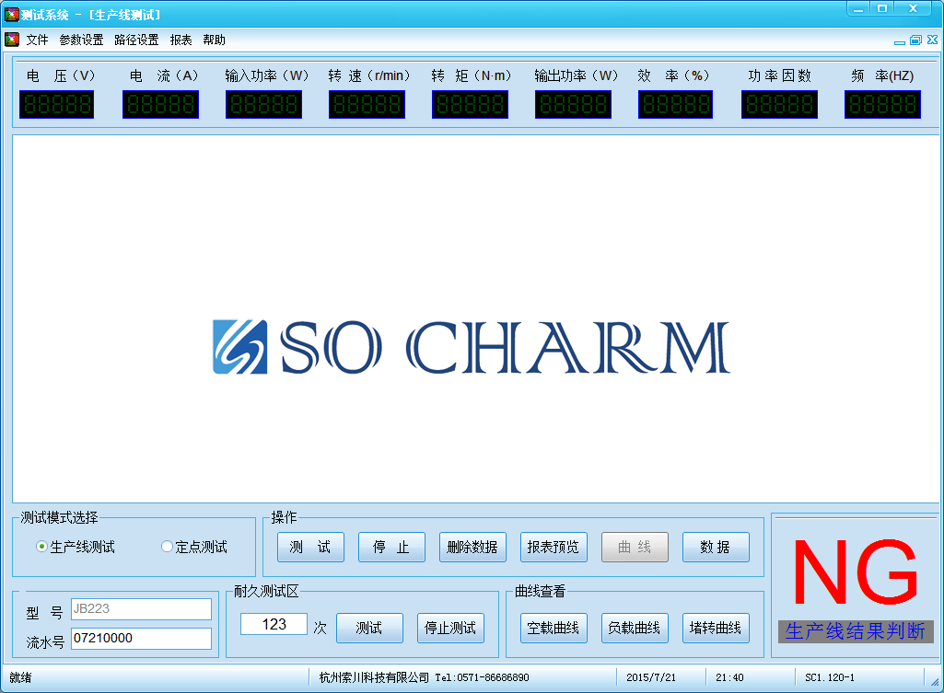Select the 生产线测试 radio button
944x693 pixels.
click(x=41, y=547)
